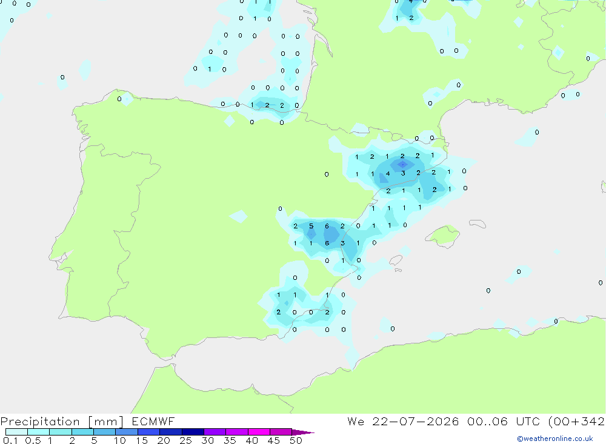Click the '(00+342' forecast offset text

click(x=577, y=421)
